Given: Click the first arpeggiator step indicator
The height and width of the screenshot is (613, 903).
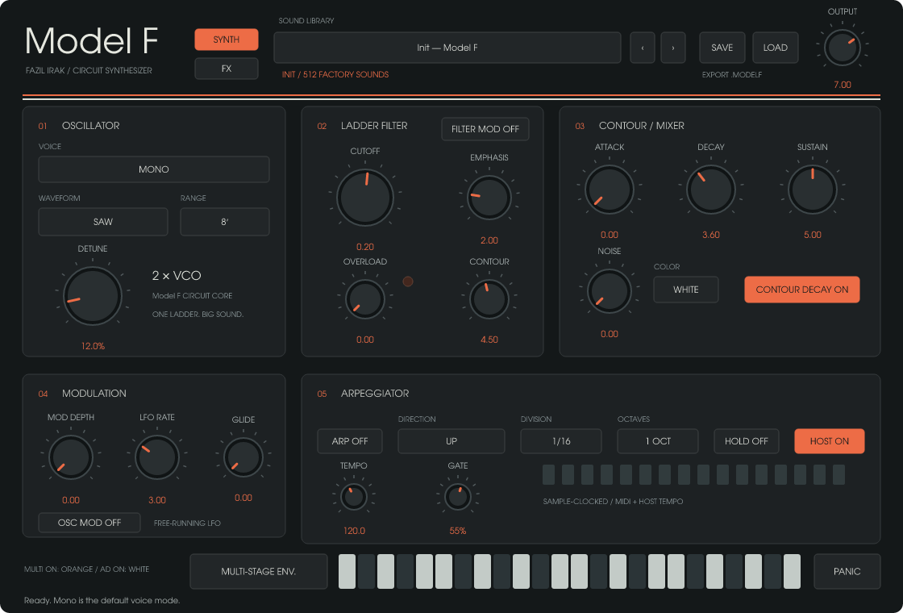Looking at the screenshot, I should tap(549, 475).
